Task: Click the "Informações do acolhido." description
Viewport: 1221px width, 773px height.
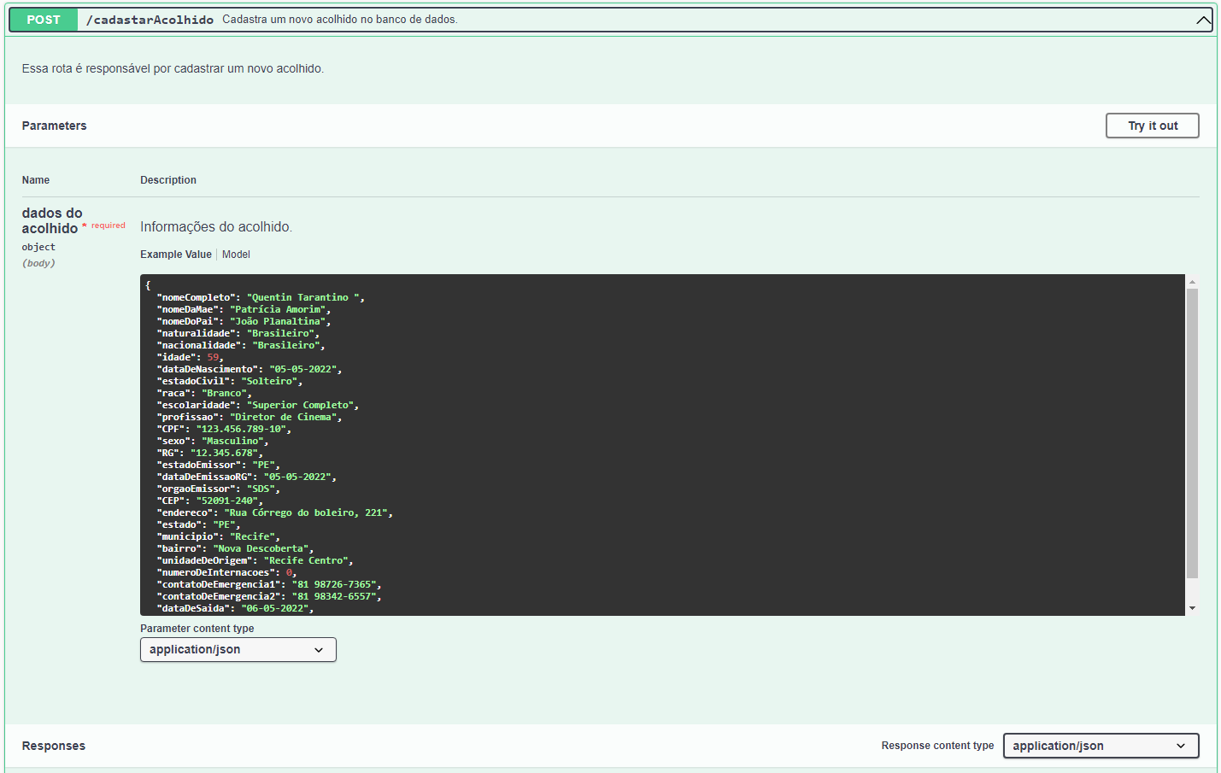Action: point(216,226)
